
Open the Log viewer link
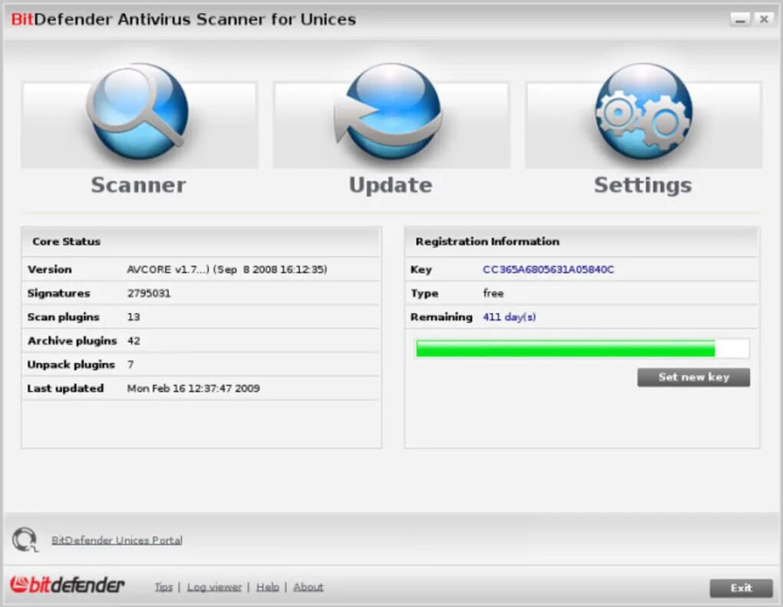pos(214,587)
